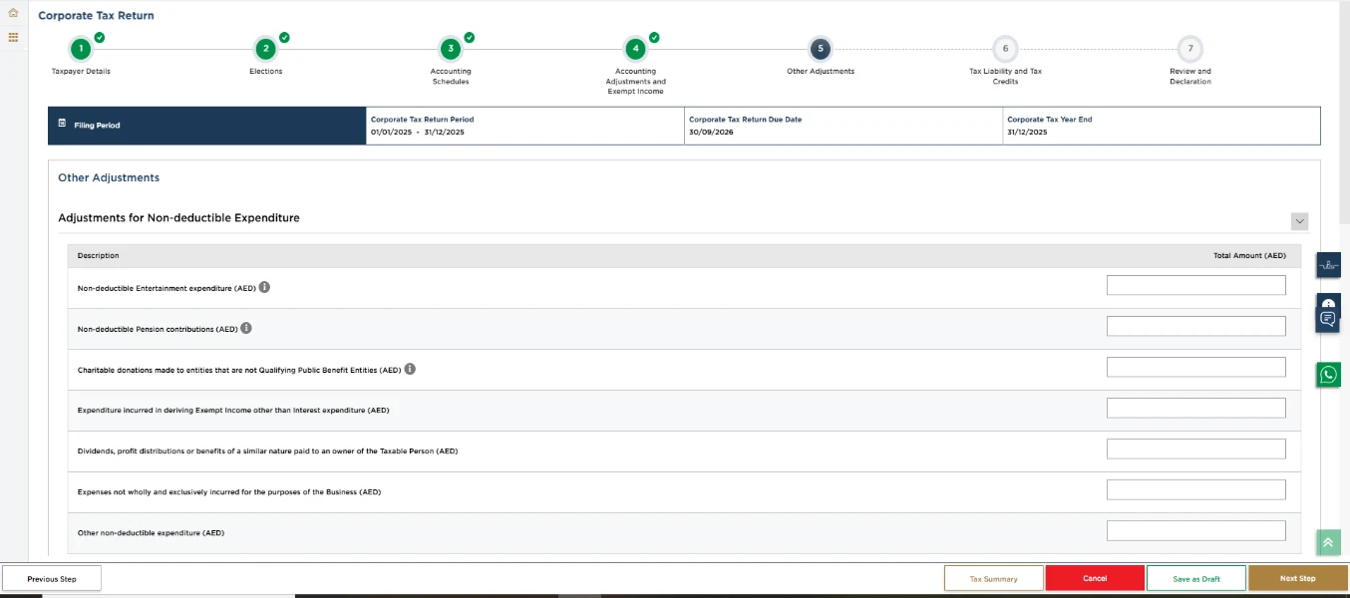The height and width of the screenshot is (598, 1350).
Task: Click the Description column header
Action: coord(98,256)
